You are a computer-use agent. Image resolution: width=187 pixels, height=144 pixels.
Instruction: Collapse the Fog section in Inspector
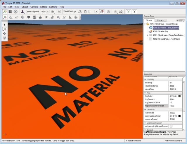point(145,93)
